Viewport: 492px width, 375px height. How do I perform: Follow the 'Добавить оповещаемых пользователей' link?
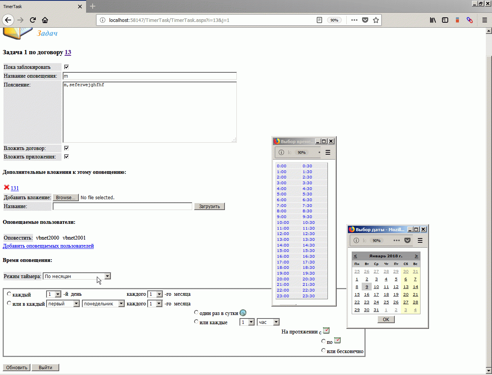[x=48, y=246]
